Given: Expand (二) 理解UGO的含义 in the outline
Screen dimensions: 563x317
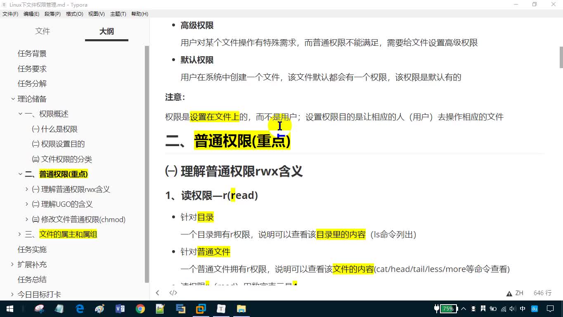Looking at the screenshot, I should [27, 204].
